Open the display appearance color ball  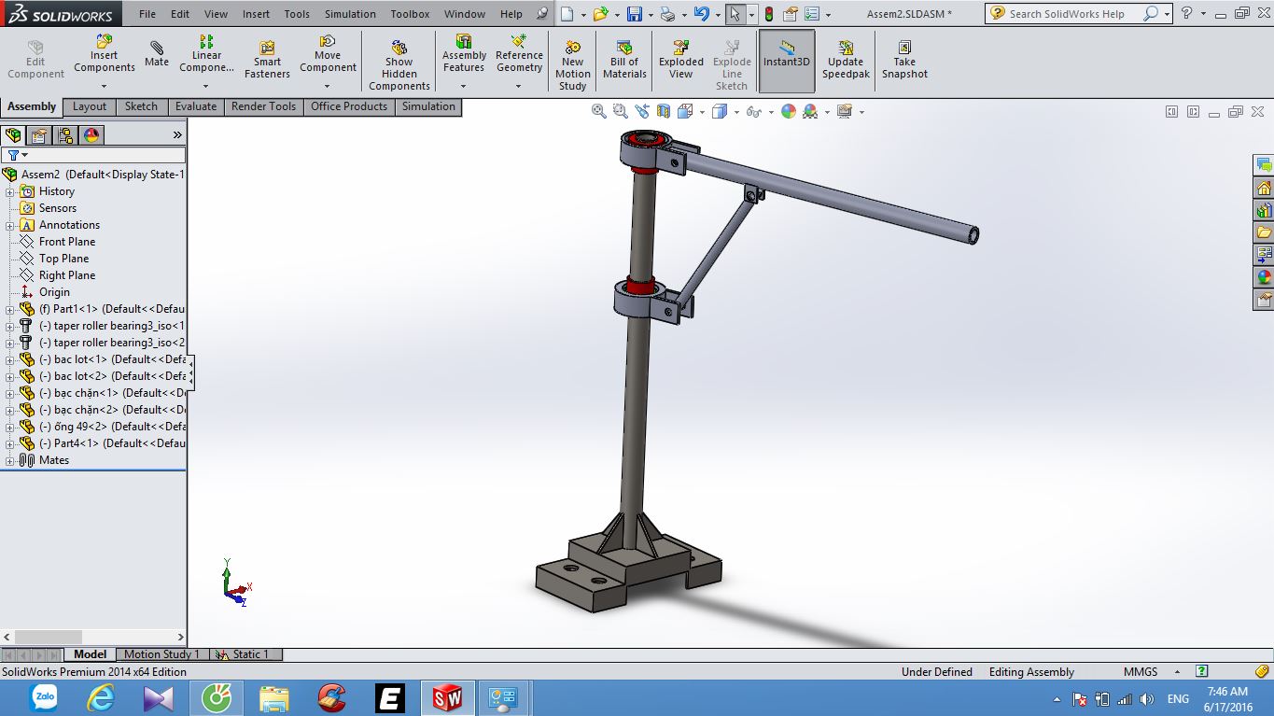(x=789, y=112)
